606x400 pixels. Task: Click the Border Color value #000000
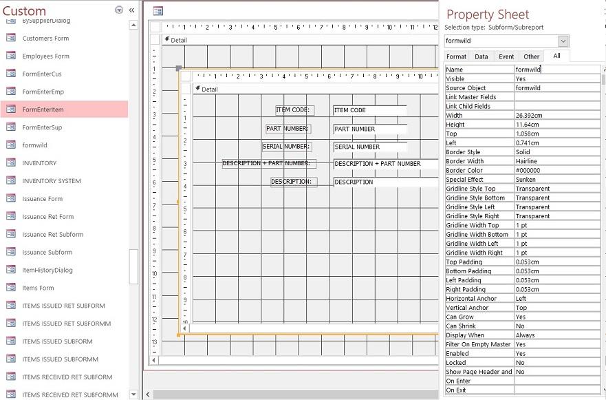557,170
